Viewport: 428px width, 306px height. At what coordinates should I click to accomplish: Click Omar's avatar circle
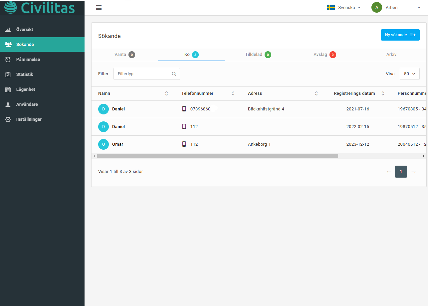tap(104, 144)
